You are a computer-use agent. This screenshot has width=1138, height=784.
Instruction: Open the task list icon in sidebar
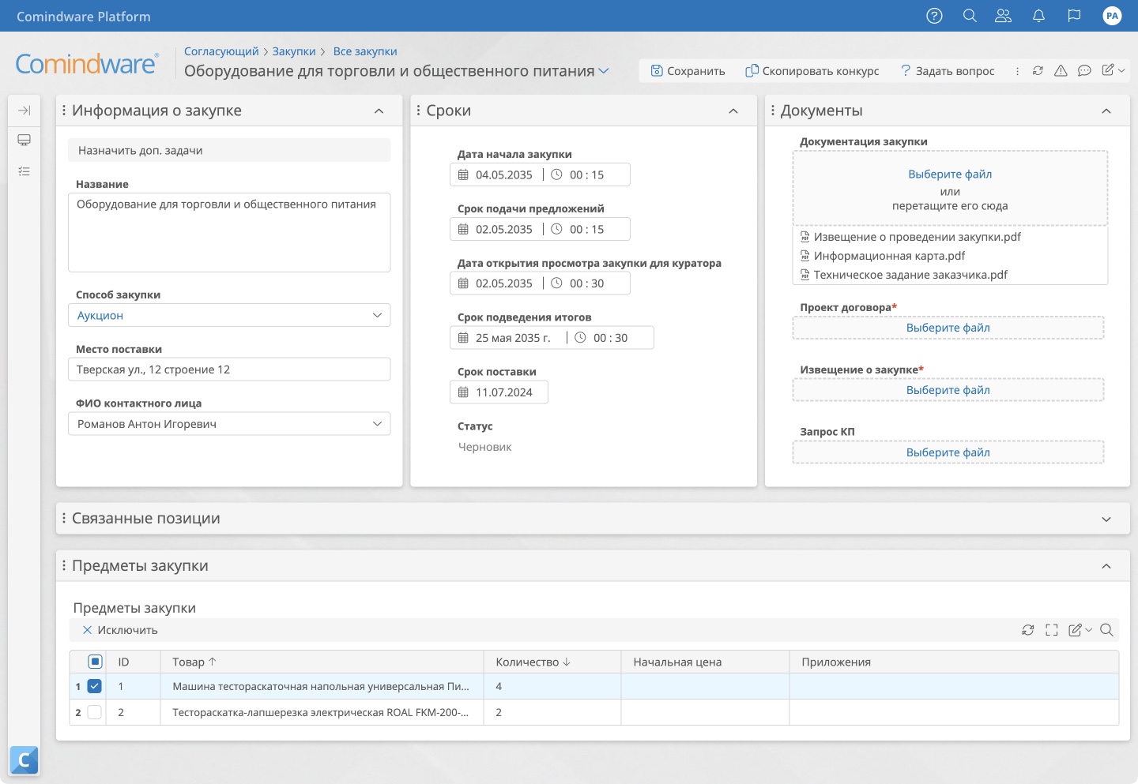point(24,171)
